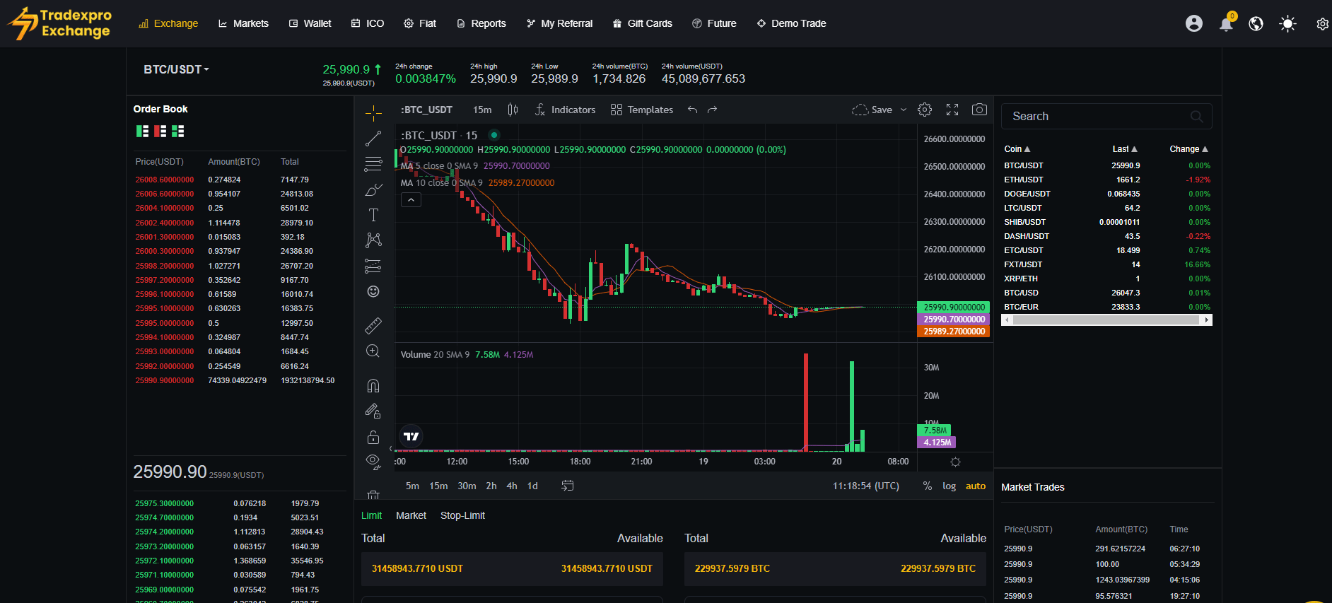
Task: Take a chart snapshot with the camera
Action: tap(979, 110)
